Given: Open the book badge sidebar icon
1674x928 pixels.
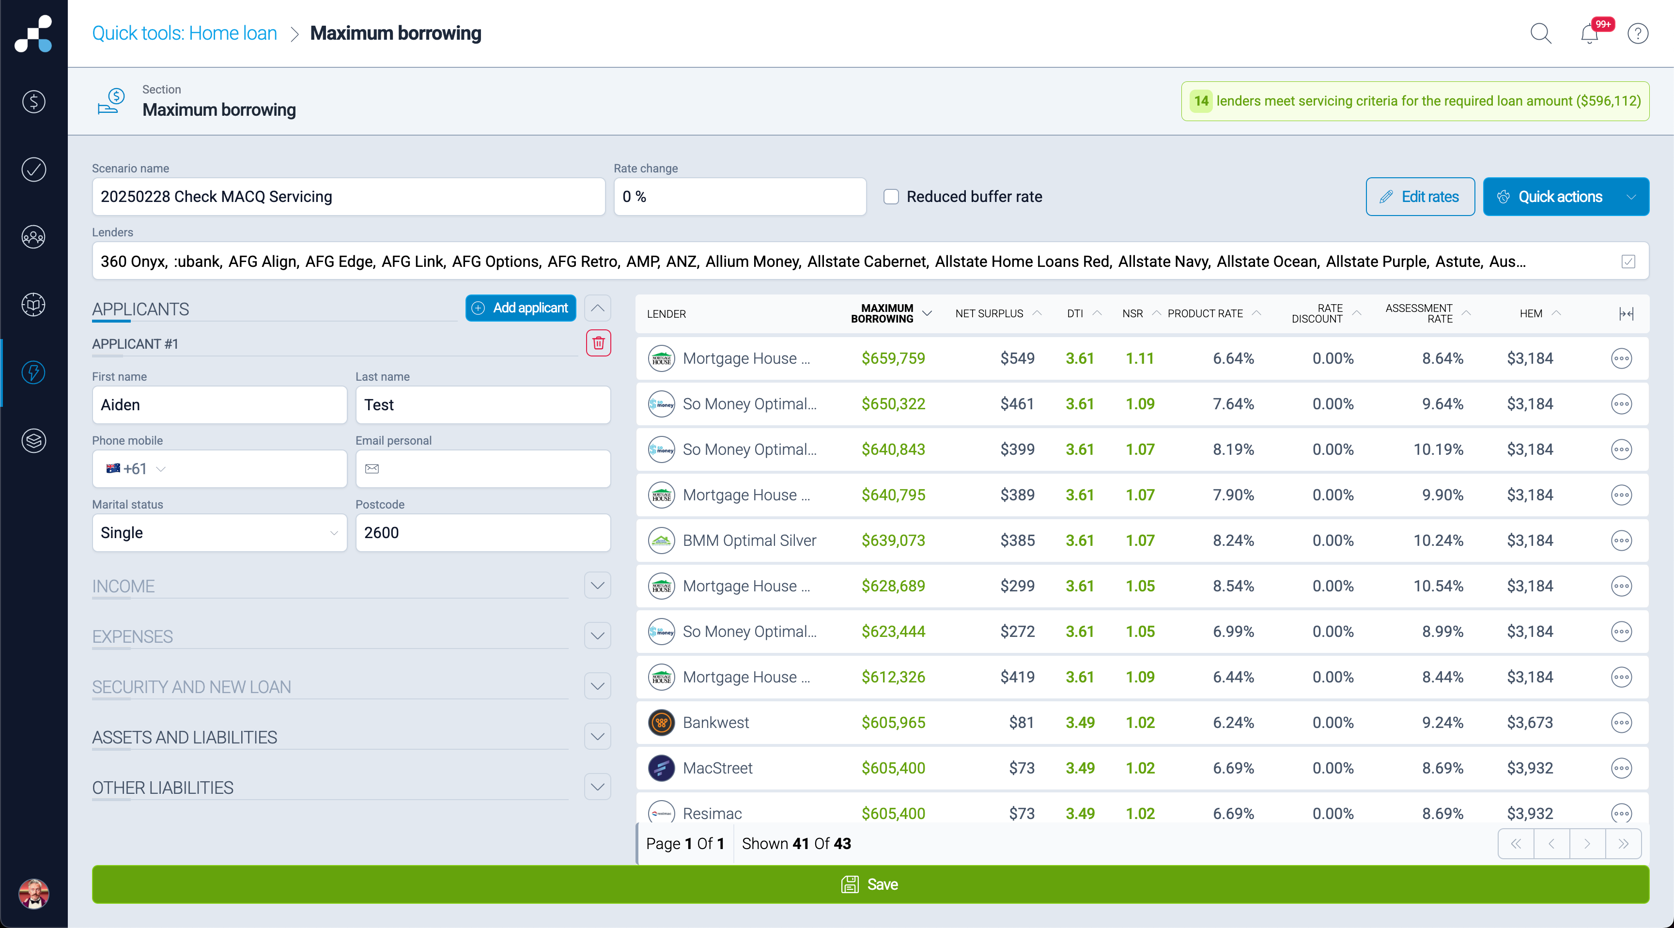Looking at the screenshot, I should point(34,305).
